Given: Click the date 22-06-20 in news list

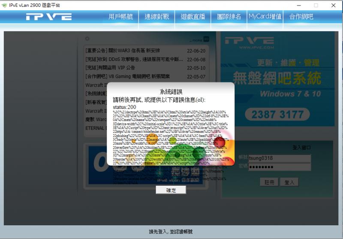Looking at the screenshot, I should [196, 51].
